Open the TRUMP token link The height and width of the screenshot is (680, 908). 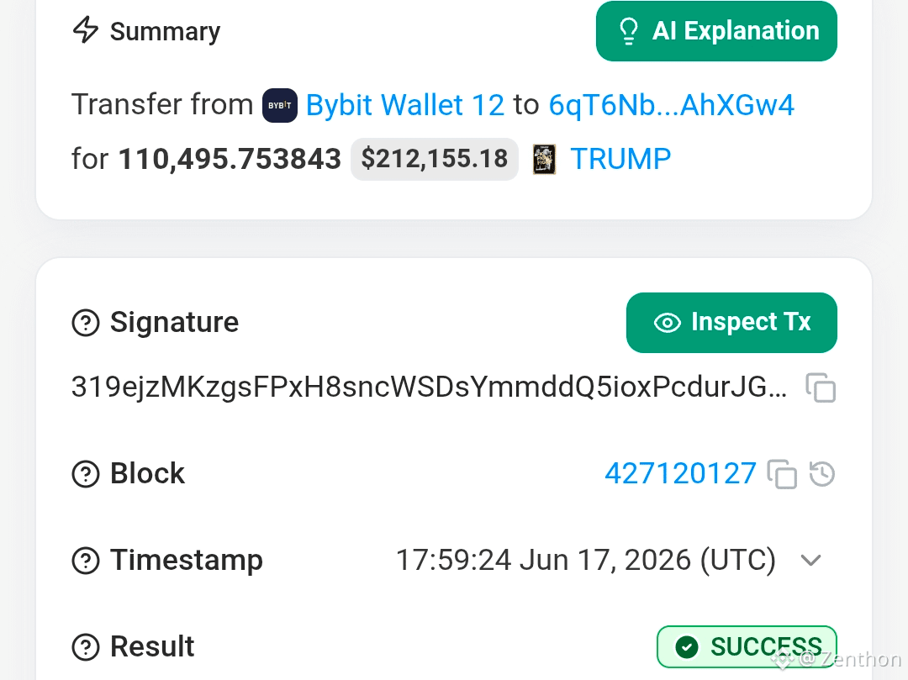620,159
